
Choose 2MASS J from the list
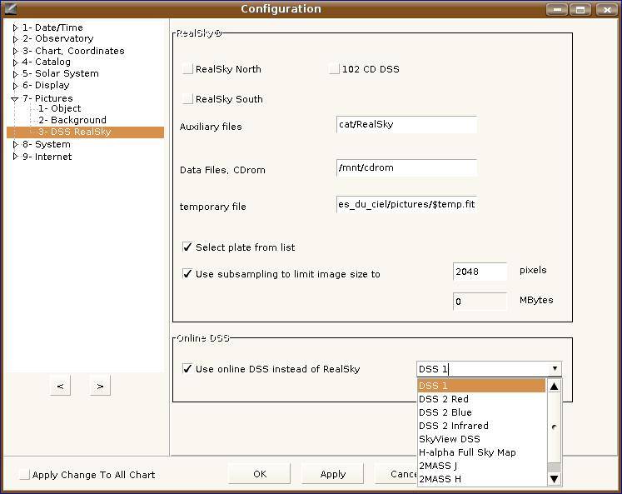(x=481, y=466)
